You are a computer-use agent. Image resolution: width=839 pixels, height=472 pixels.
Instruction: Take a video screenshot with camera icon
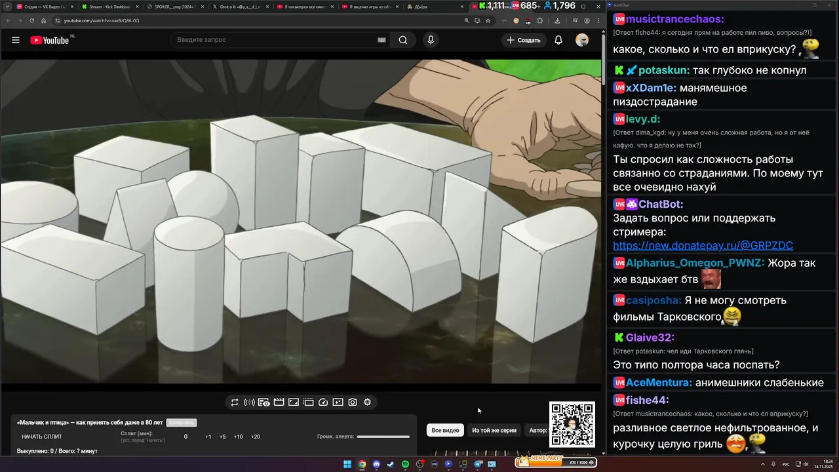[x=353, y=403]
